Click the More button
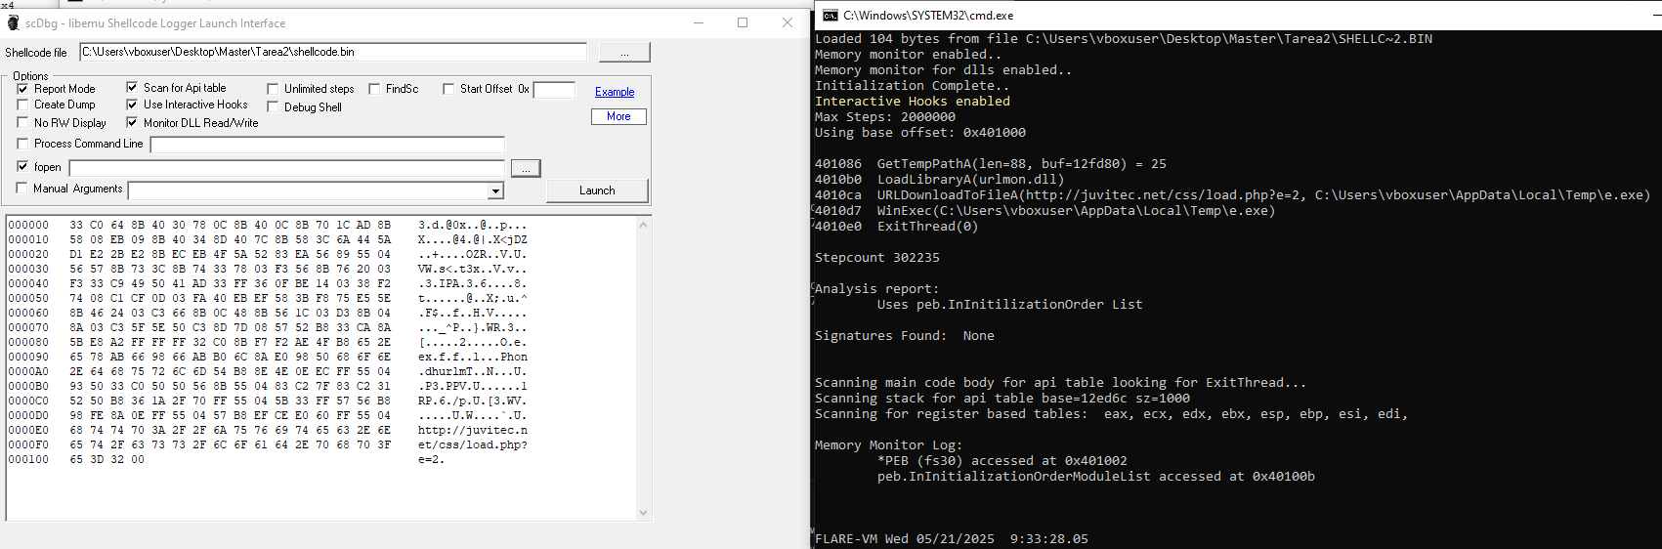This screenshot has height=549, width=1662. [x=618, y=116]
